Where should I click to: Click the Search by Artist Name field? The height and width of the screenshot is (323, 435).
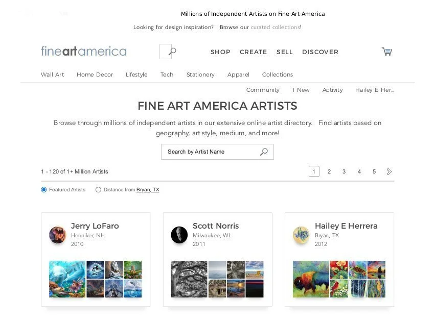(x=218, y=152)
